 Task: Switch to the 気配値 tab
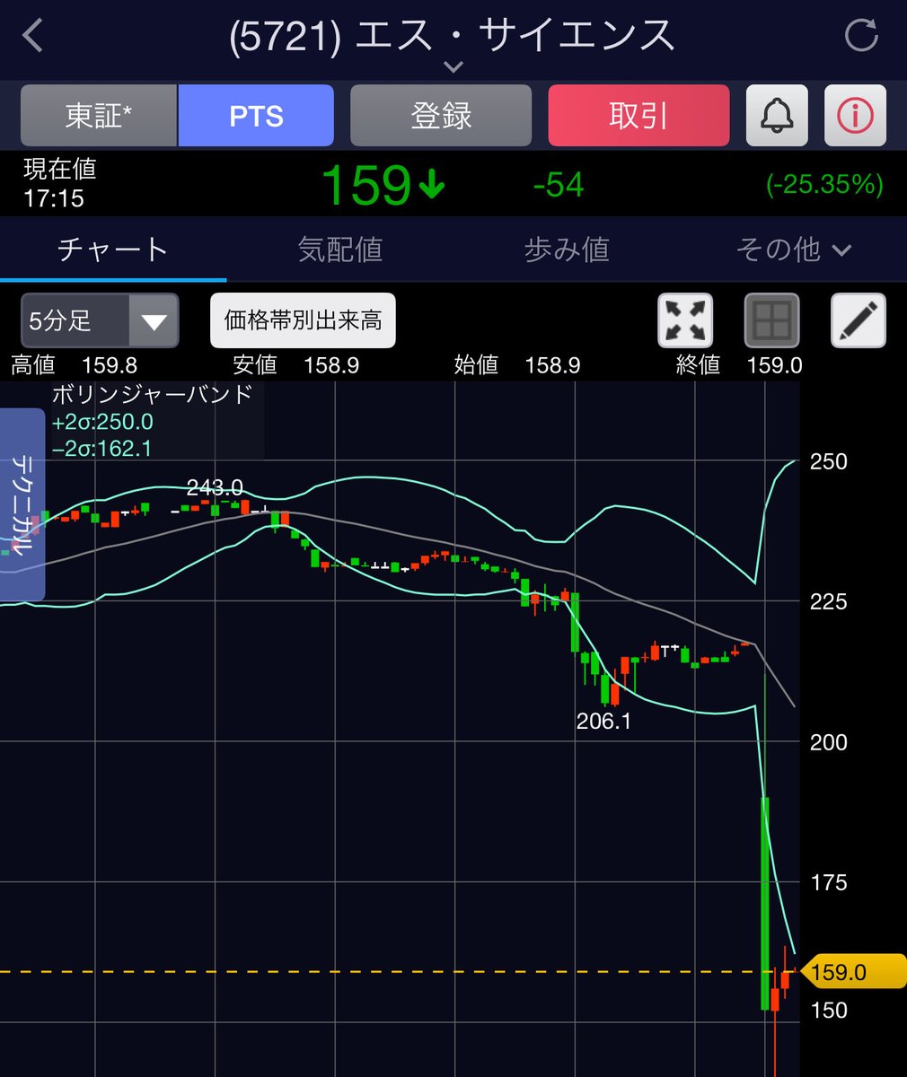[x=339, y=251]
